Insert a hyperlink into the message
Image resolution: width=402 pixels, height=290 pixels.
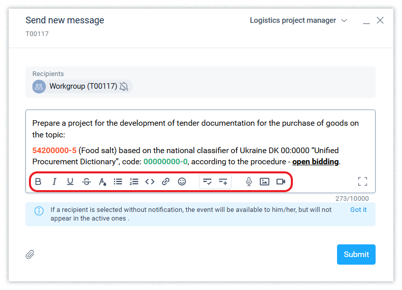coord(165,182)
